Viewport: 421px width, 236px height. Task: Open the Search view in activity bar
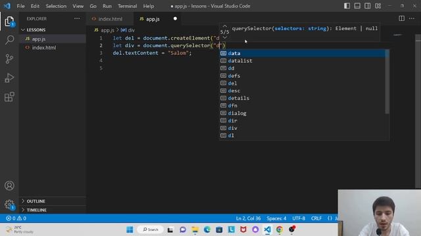[x=9, y=40]
